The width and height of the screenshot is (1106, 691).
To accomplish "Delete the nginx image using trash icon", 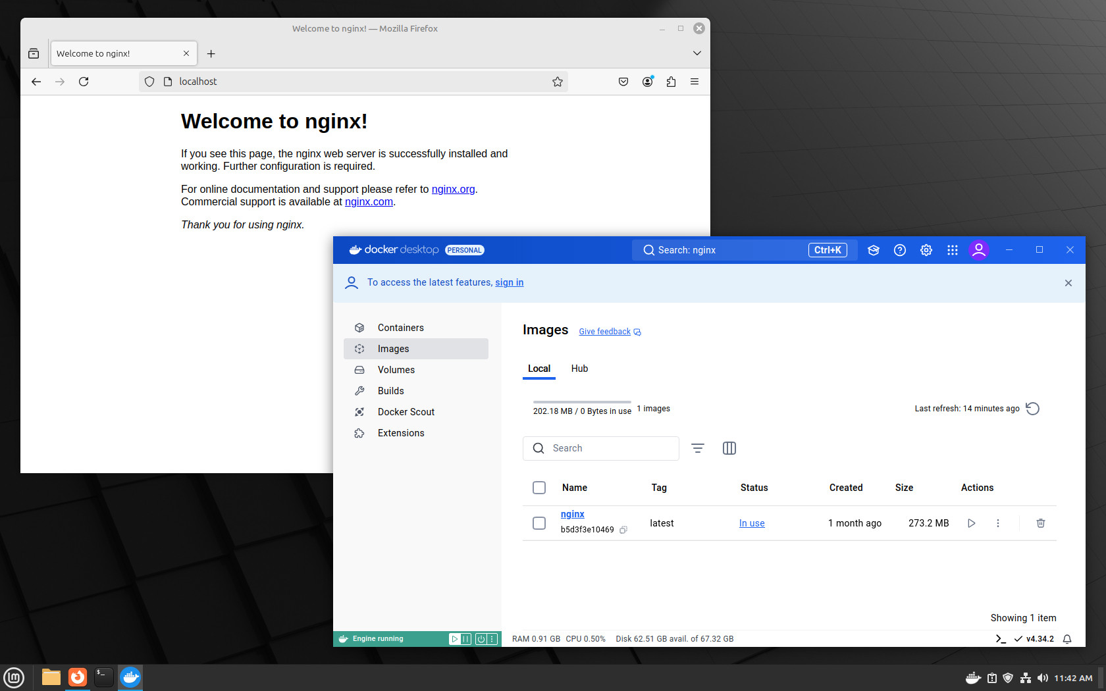I will coord(1041,523).
